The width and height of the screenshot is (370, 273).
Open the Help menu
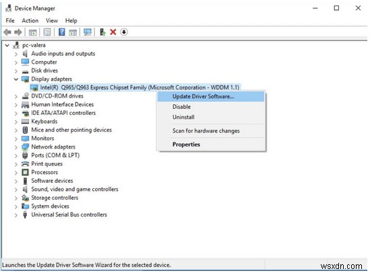click(71, 21)
